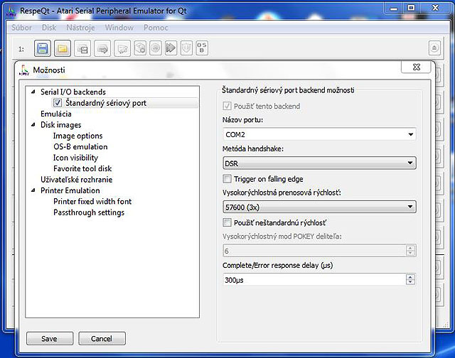Image resolution: width=455 pixels, height=358 pixels.
Task: Click the Cancel button
Action: [102, 338]
